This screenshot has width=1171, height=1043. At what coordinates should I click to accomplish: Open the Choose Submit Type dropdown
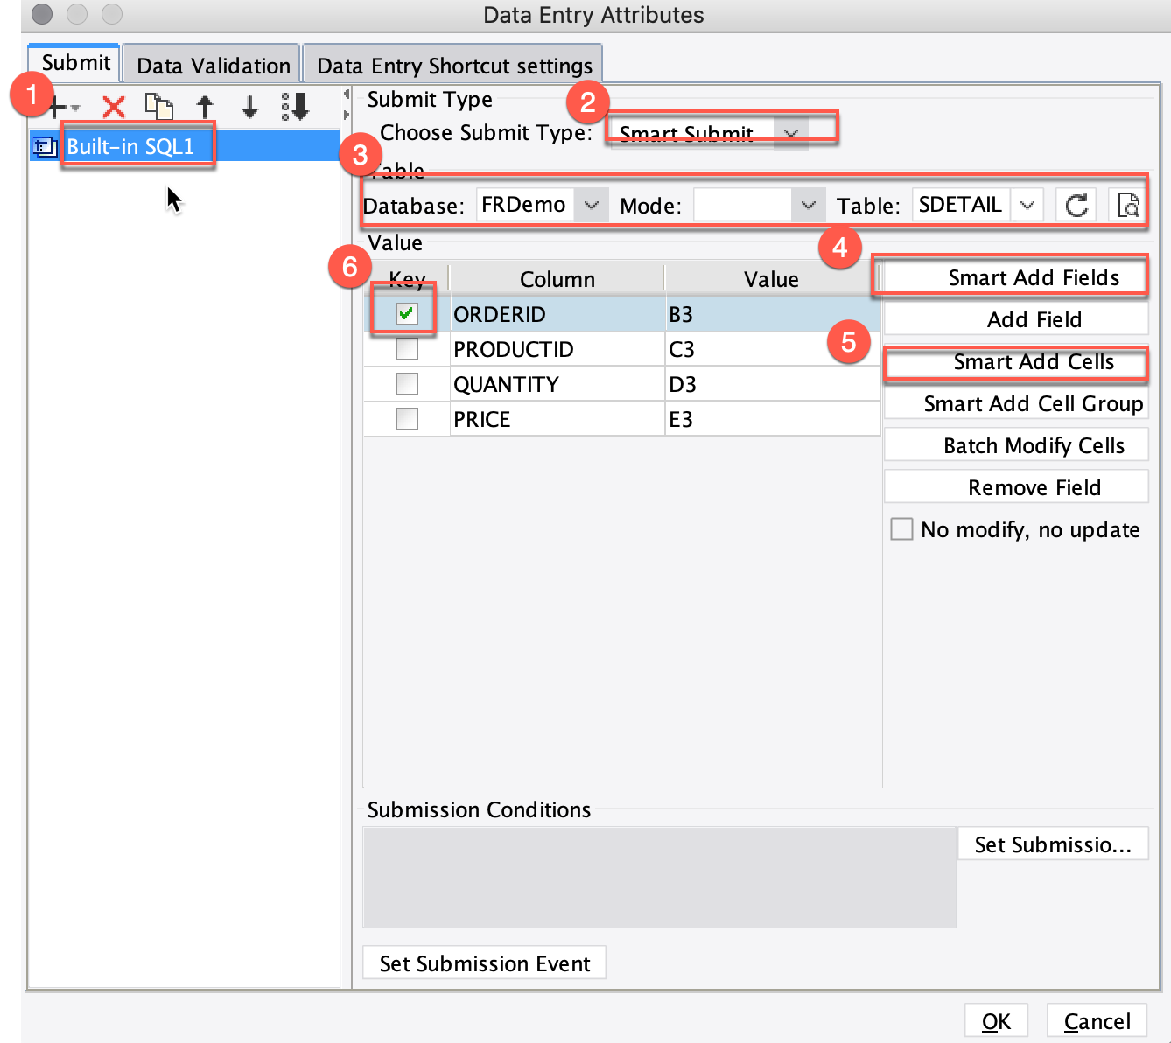(791, 133)
